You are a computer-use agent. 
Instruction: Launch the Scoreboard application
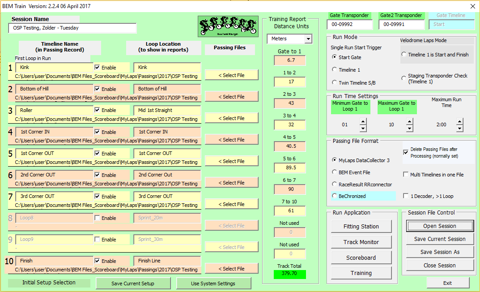click(361, 258)
